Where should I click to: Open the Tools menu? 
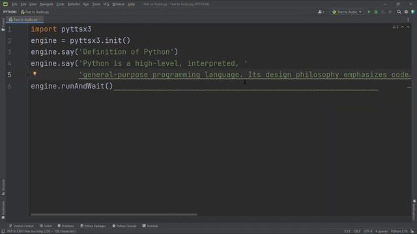(96, 5)
